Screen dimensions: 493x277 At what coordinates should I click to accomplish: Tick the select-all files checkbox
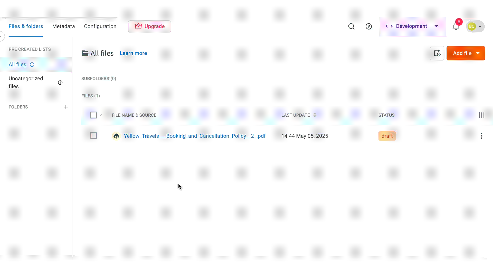click(x=93, y=115)
